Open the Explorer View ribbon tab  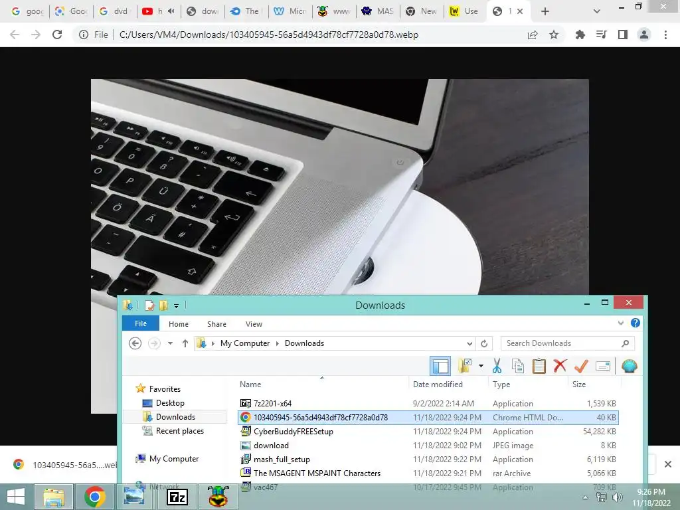(254, 324)
